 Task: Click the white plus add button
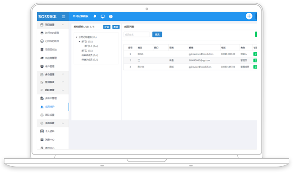pos(249,16)
